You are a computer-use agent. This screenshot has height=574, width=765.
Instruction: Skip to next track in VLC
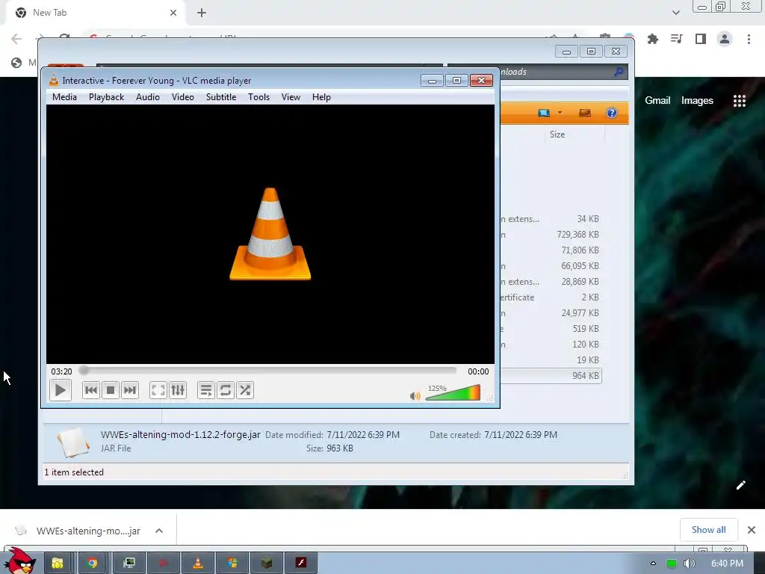click(x=129, y=390)
